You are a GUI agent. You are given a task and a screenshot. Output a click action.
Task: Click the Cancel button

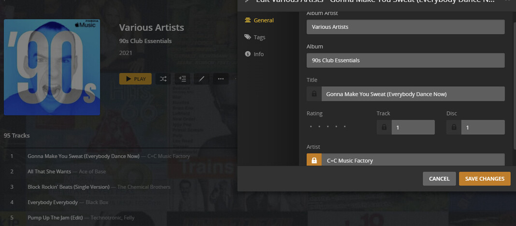439,179
